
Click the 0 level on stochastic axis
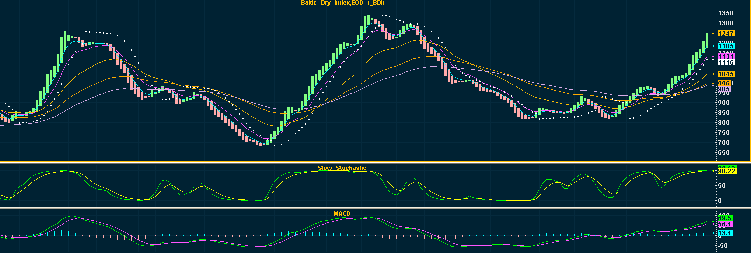pyautogui.click(x=720, y=201)
